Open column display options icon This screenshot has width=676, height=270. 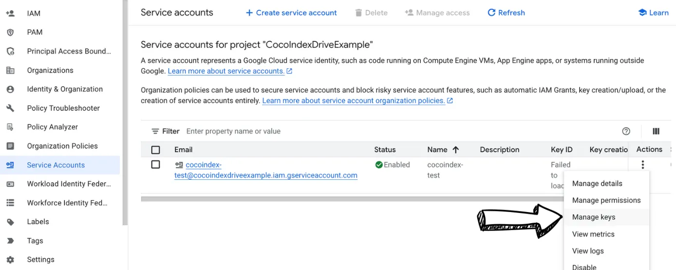tap(656, 131)
